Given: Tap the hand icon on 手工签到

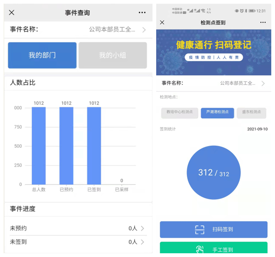Looking at the screenshot, I should 200,249.
